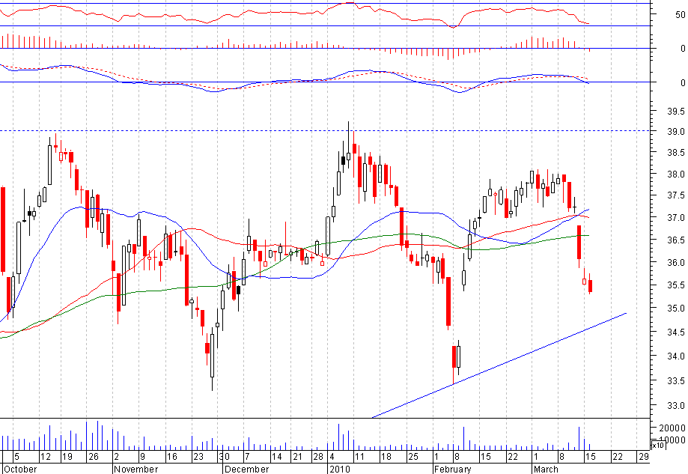Viewport: 688px width, 474px height.
Task: Select the March month label
Action: (x=546, y=470)
